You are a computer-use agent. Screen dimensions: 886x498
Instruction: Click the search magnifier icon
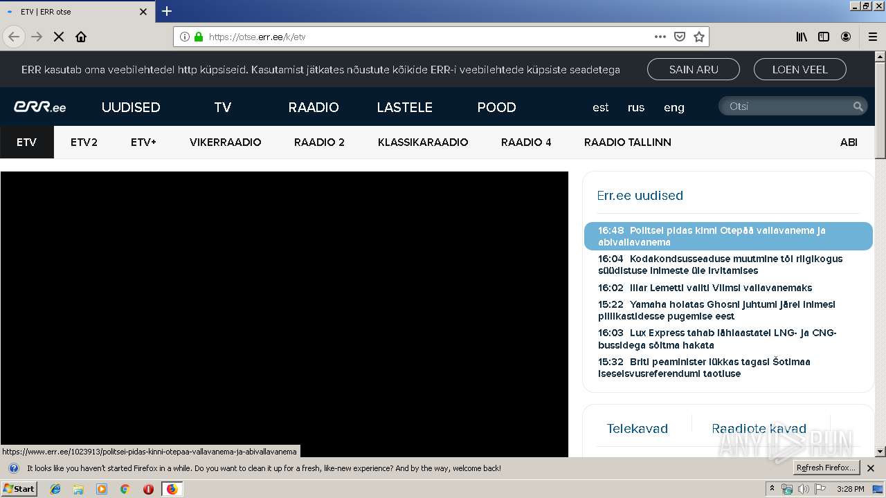tap(858, 106)
